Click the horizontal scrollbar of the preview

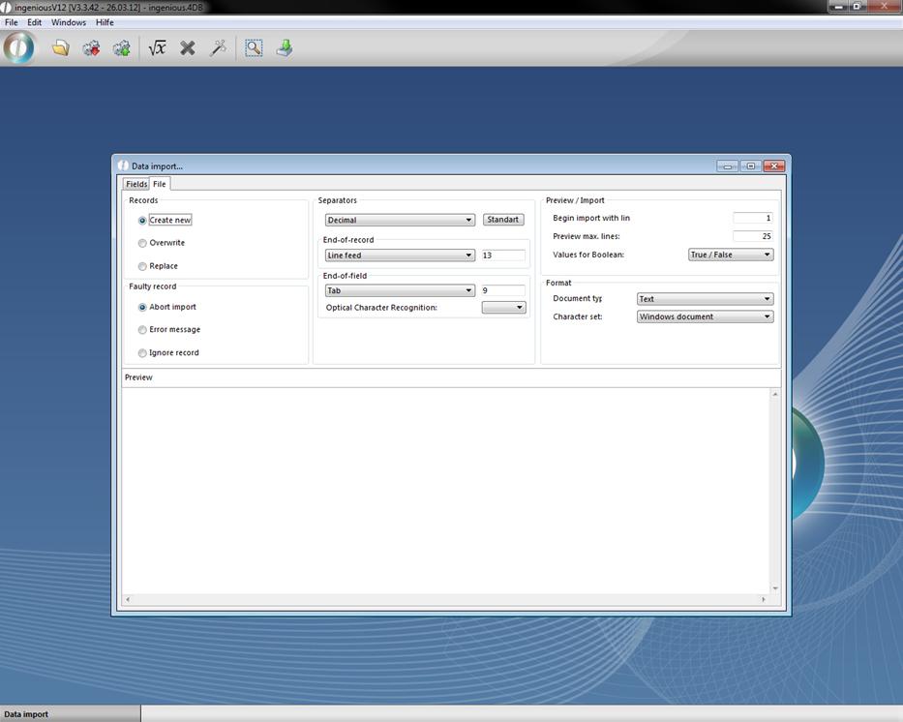tap(444, 599)
